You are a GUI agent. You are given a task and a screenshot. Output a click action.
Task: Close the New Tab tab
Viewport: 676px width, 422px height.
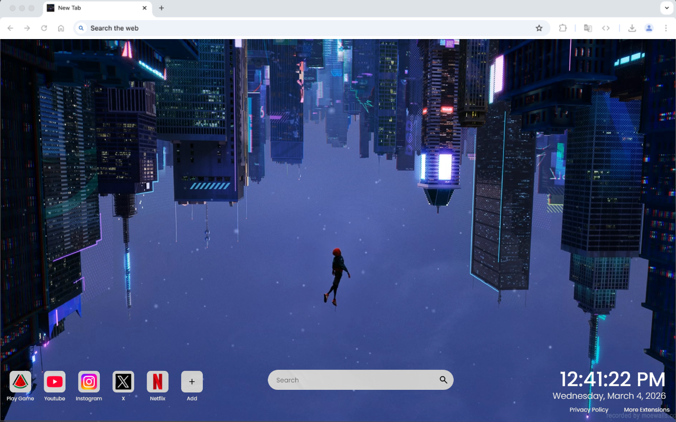(145, 8)
